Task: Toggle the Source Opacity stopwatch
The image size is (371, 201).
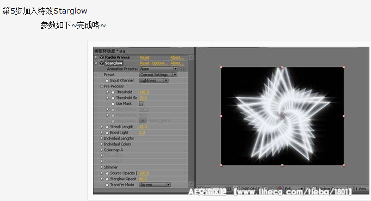Action: tap(107, 173)
